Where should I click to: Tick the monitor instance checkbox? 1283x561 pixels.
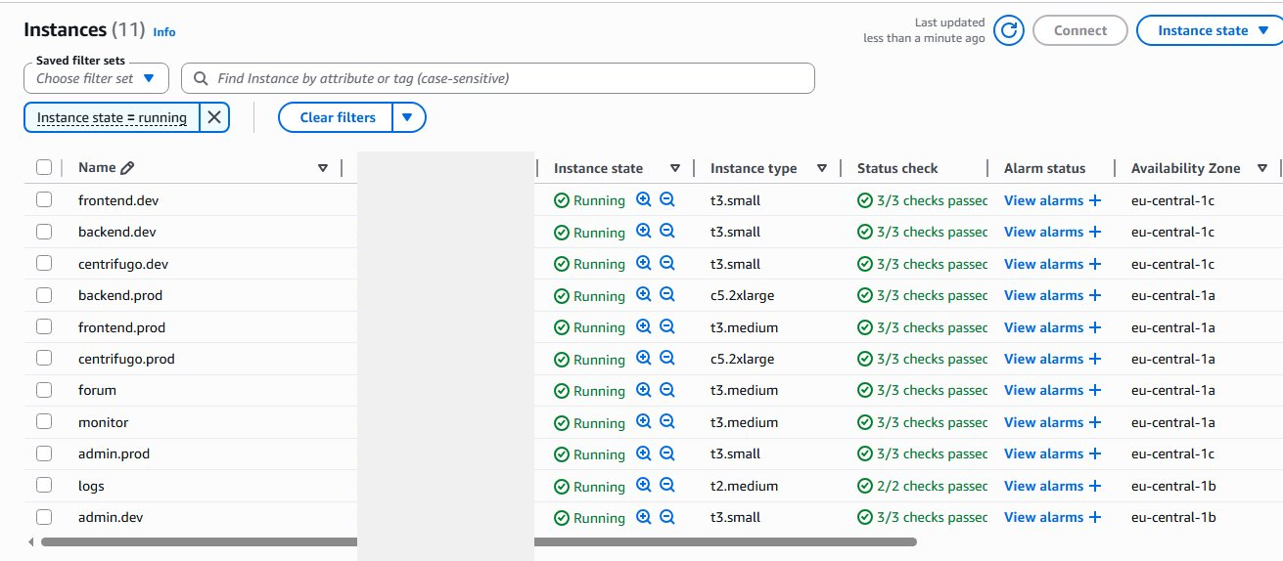tap(44, 422)
